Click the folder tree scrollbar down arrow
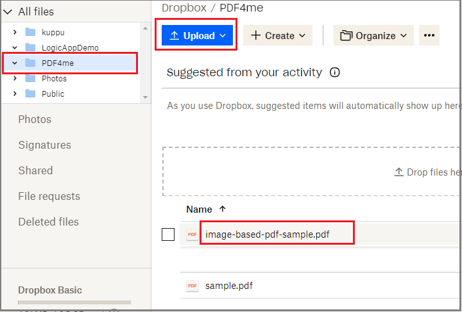The height and width of the screenshot is (312, 462). click(145, 97)
